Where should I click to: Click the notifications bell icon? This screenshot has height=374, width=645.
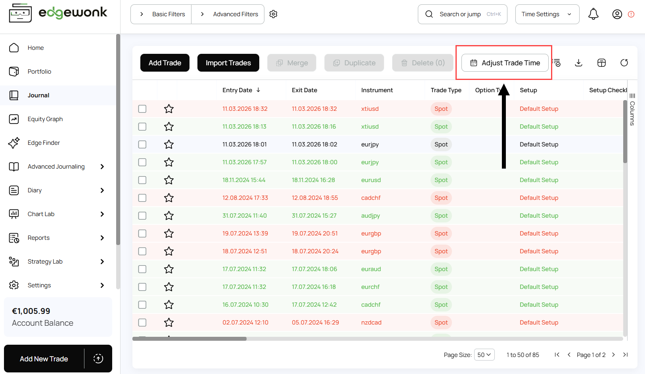click(x=593, y=14)
